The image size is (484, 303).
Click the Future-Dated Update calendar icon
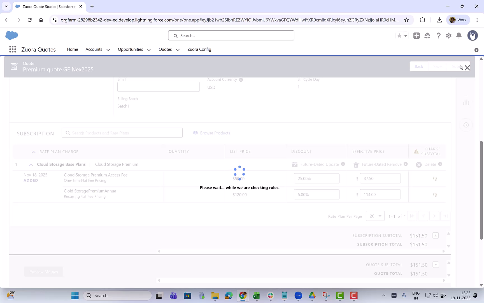(295, 165)
